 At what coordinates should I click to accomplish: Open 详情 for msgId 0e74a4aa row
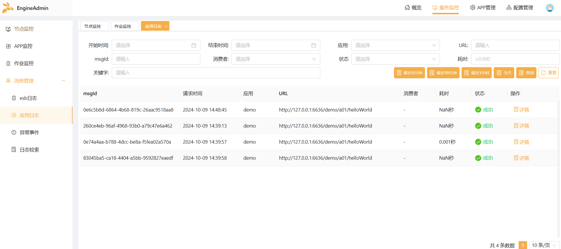521,142
